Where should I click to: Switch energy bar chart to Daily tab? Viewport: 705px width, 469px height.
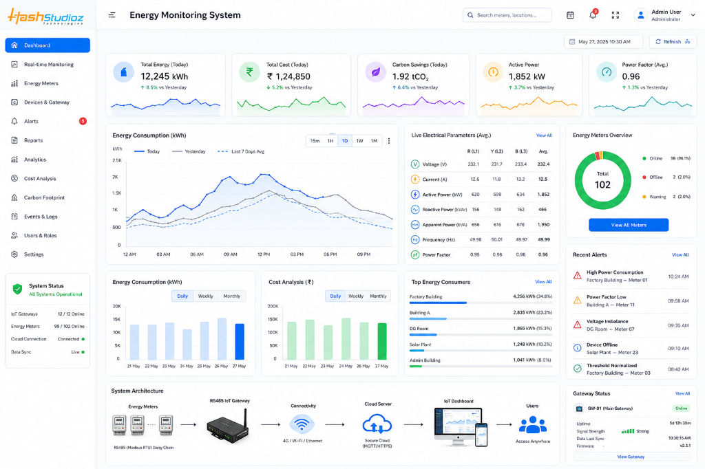182,296
